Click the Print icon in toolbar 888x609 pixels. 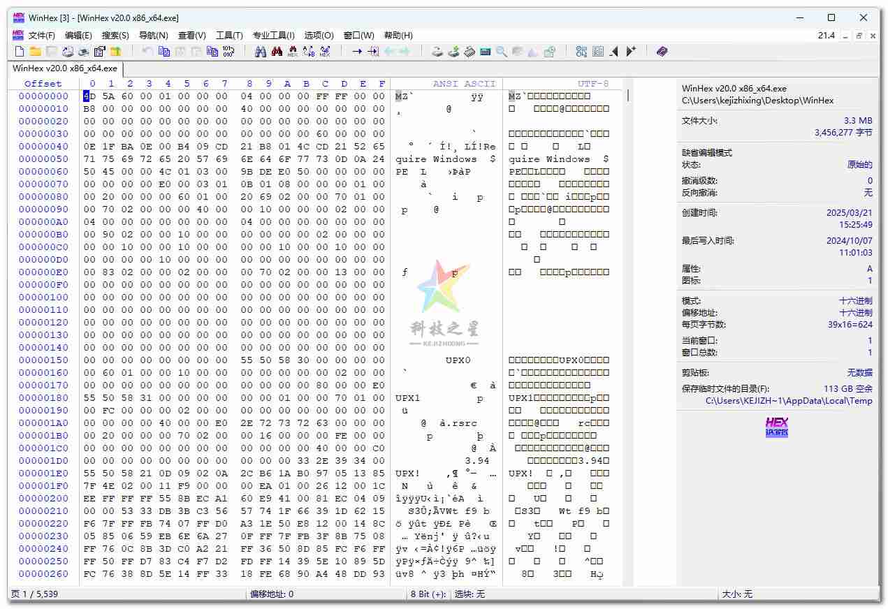(83, 52)
